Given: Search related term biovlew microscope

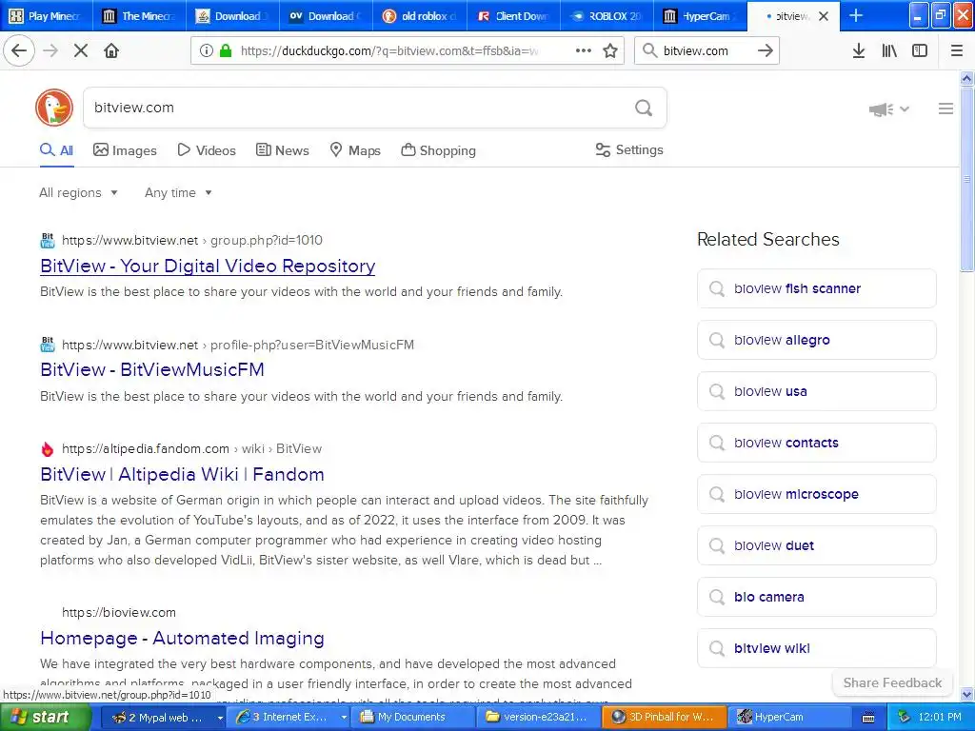Looking at the screenshot, I should [816, 494].
